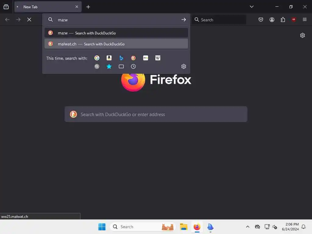Search in History clock icon
This screenshot has width=312, height=234.
pos(133,66)
